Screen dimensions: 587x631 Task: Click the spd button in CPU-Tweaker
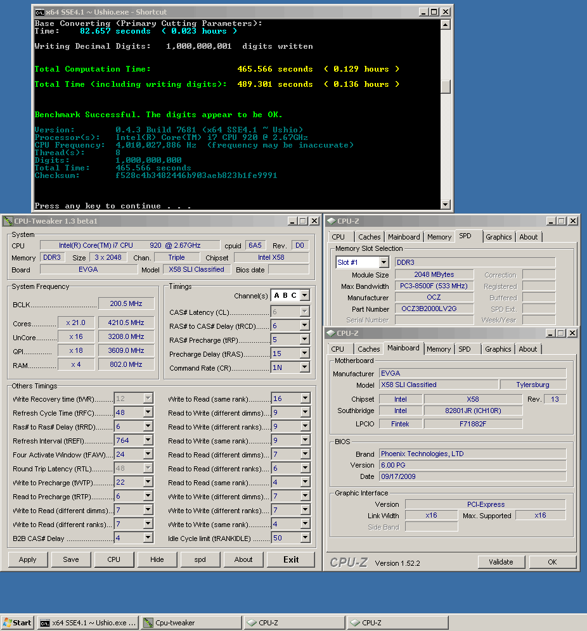click(200, 559)
